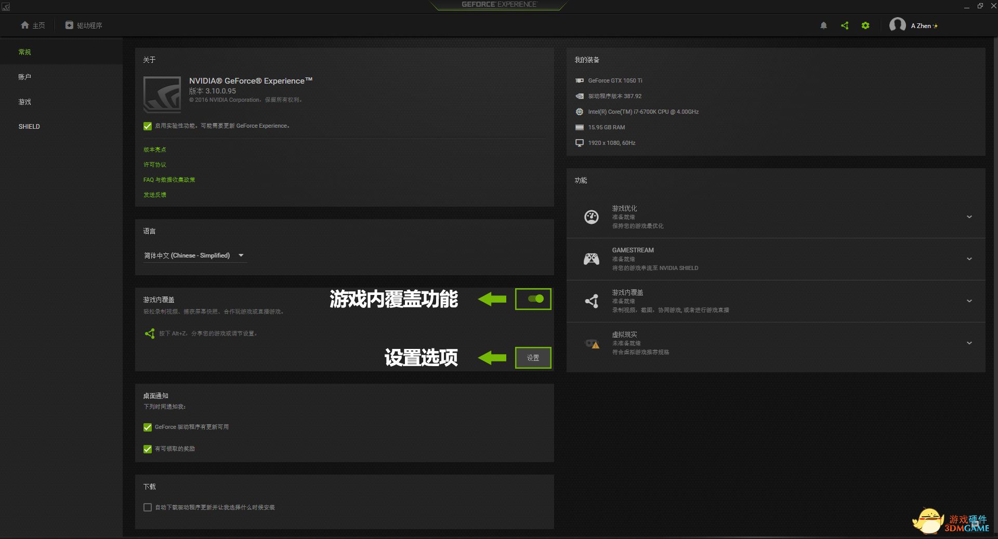998x539 pixels.
Task: Click the share icon next to Alt+Z hint
Action: tap(150, 333)
